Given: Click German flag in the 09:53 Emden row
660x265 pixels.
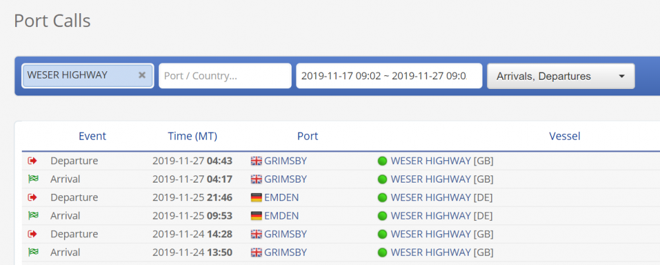Looking at the screenshot, I should point(256,216).
